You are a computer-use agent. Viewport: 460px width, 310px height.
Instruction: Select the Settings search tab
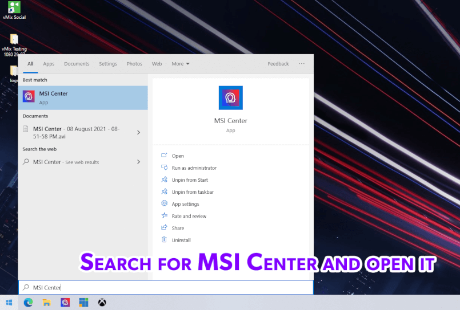[x=108, y=64]
